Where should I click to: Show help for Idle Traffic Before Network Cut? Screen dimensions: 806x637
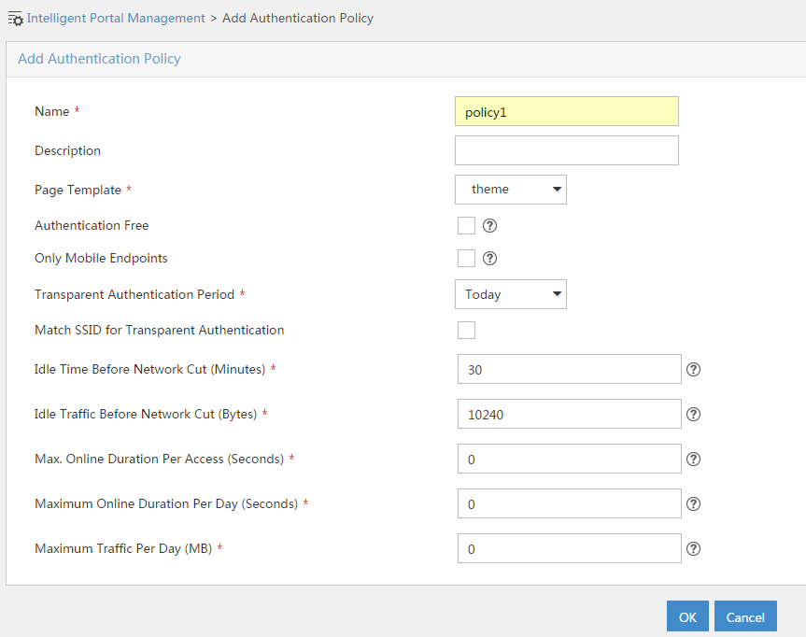693,415
